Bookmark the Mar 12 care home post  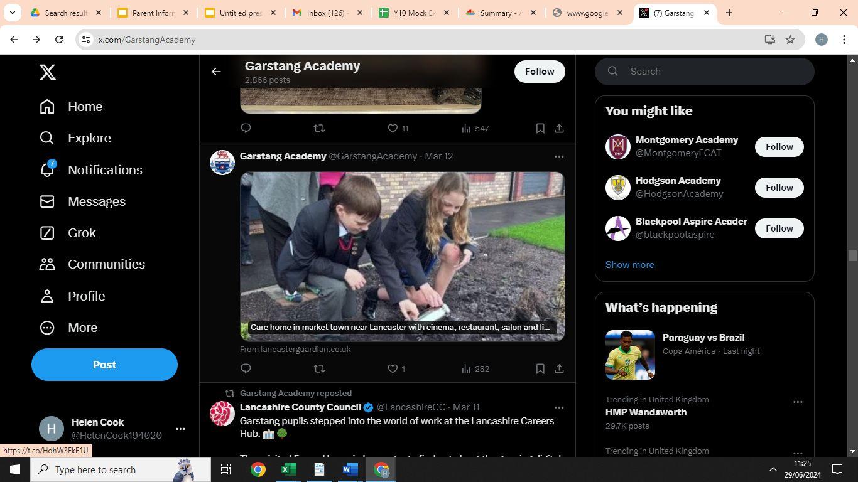point(540,368)
